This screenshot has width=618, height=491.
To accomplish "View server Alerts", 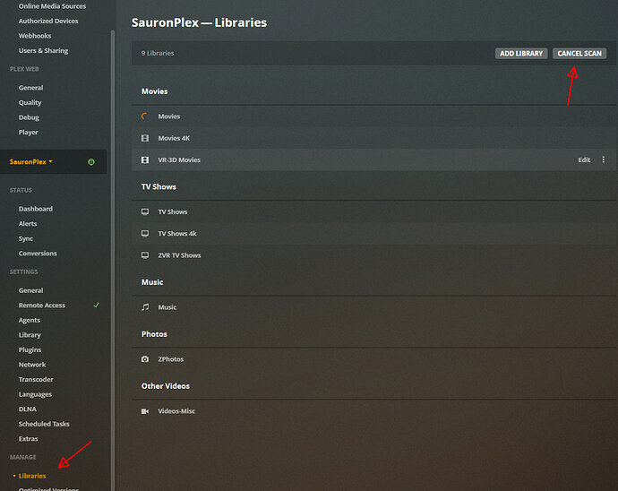I will 28,224.
